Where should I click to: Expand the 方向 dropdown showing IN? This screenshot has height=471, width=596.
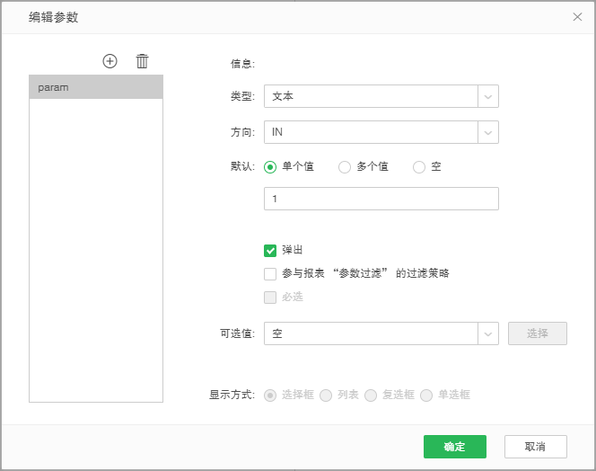pyautogui.click(x=381, y=132)
